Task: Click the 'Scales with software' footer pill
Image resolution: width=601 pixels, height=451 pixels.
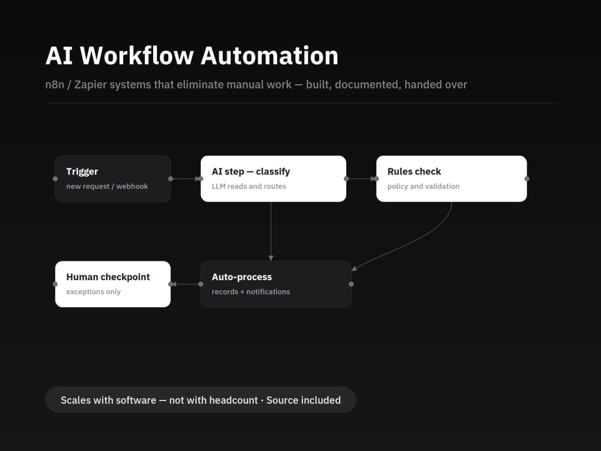Action: pyautogui.click(x=201, y=400)
